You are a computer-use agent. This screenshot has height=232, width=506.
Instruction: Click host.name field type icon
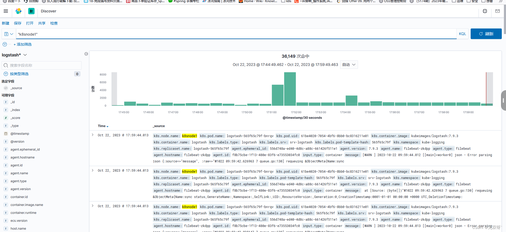[x=6, y=229]
